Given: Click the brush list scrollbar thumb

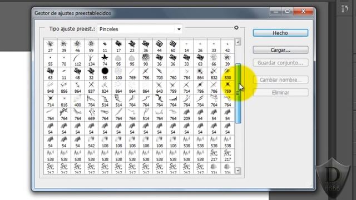Looking at the screenshot, I should (x=238, y=93).
